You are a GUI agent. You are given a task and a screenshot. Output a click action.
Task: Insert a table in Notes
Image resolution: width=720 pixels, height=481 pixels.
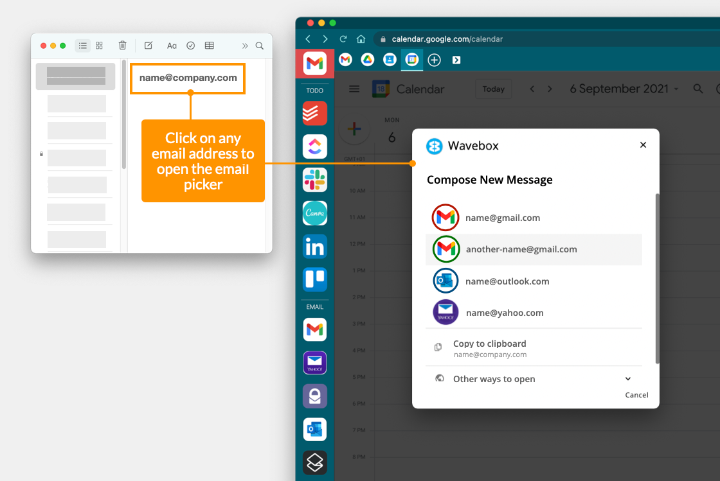tap(210, 46)
